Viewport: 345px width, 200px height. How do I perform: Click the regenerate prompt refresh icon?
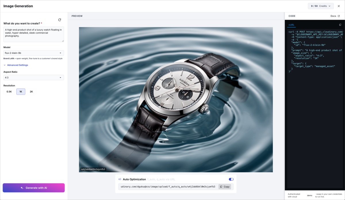[60, 20]
